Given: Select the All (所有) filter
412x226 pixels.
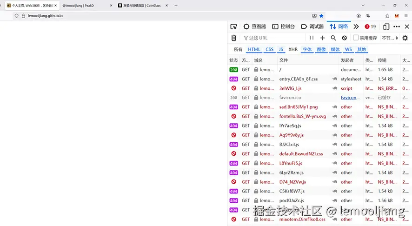Looking at the screenshot, I should (238, 49).
